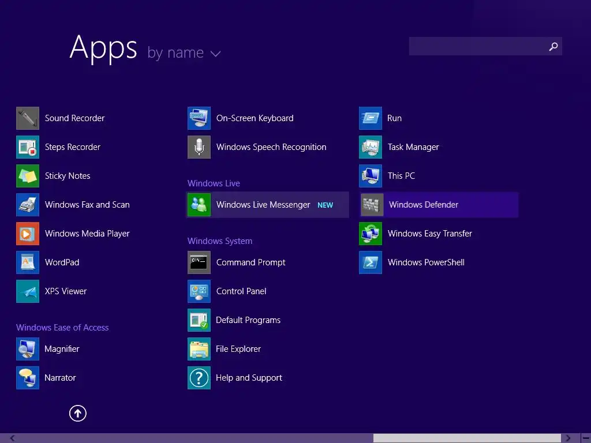Open This PC icon
Image resolution: width=591 pixels, height=443 pixels.
coord(371,176)
